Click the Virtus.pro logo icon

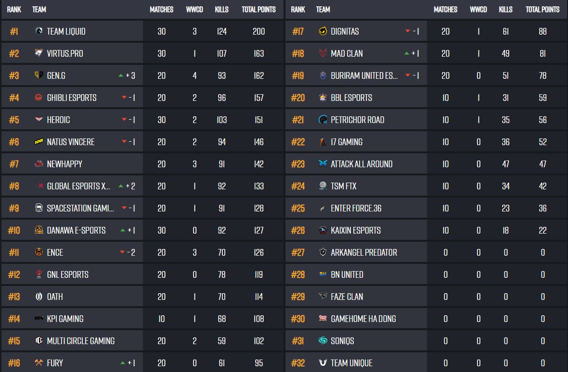pos(39,53)
